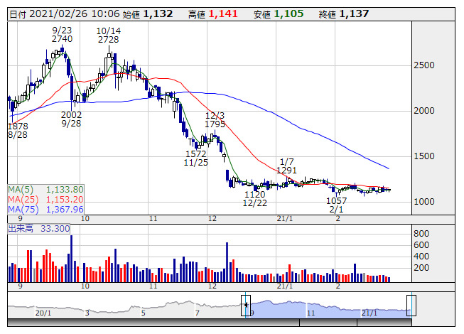Viewport: 464px width, 334px height.
Task: Click the MA(5) legend value 1,133.80
Action: 65,190
